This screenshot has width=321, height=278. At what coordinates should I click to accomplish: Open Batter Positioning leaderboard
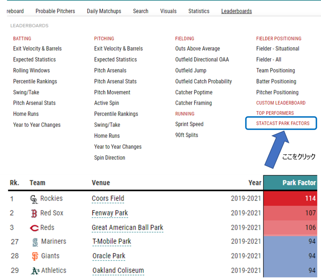(276, 81)
